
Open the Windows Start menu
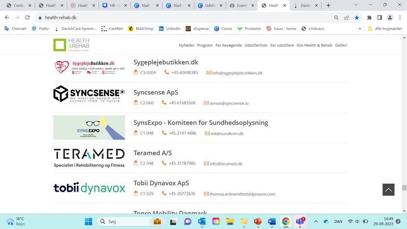click(89, 221)
